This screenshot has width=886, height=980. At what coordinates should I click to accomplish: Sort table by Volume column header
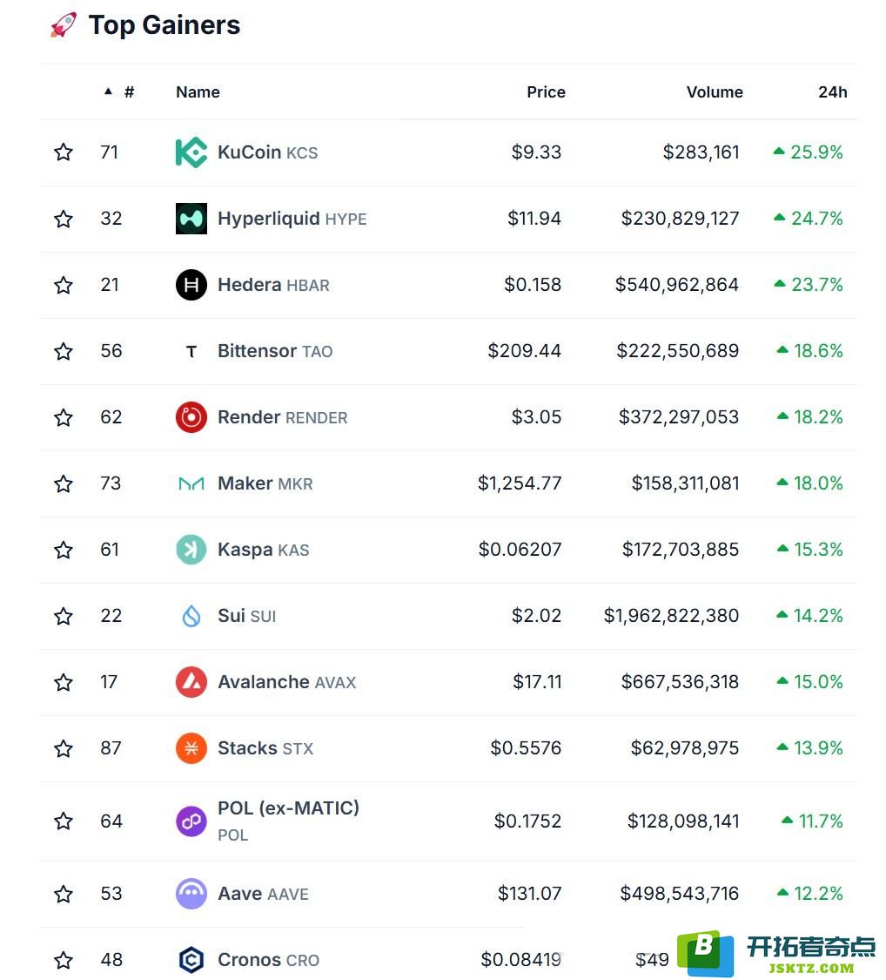click(x=715, y=92)
